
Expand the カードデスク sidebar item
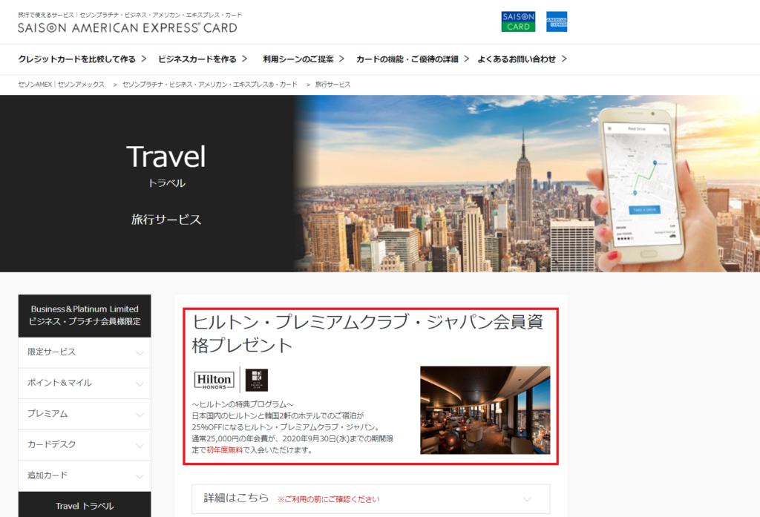[84, 444]
